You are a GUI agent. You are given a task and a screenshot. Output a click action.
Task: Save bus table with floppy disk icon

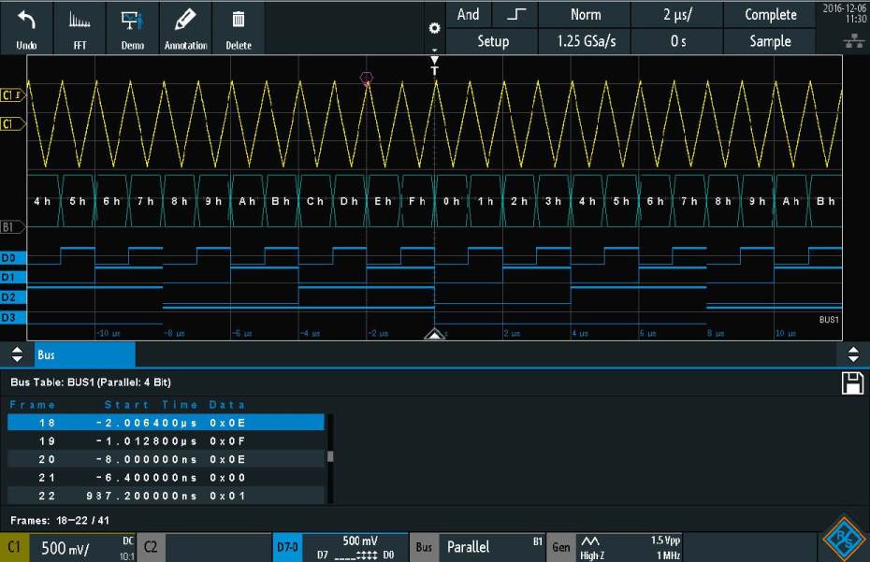tap(852, 382)
